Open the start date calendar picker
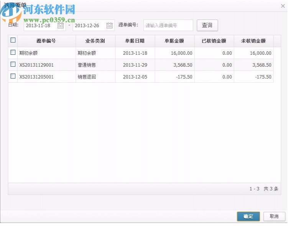Image resolution: width=288 pixels, height=226 pixels. pyautogui.click(x=61, y=25)
